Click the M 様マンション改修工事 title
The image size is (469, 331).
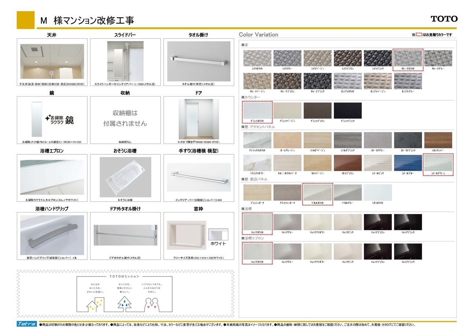click(x=87, y=21)
